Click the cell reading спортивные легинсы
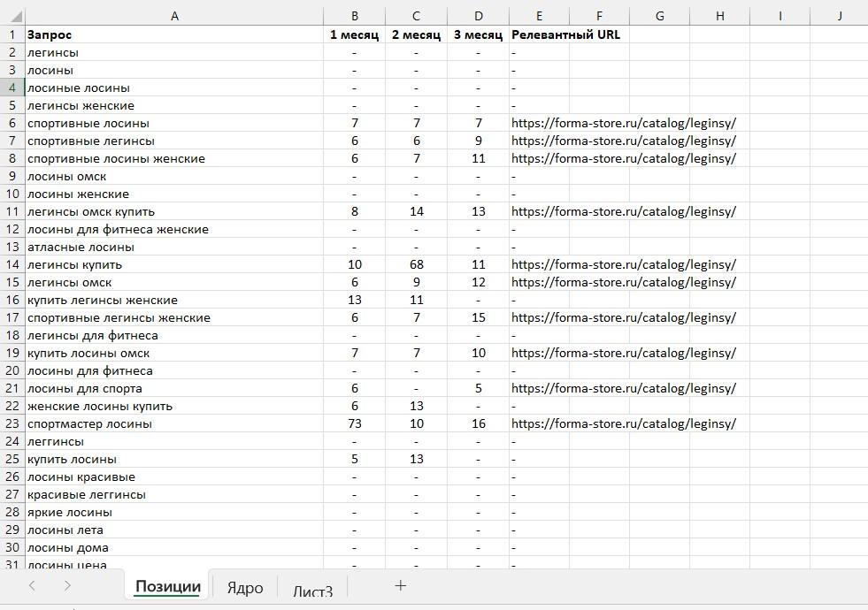 click(x=174, y=141)
